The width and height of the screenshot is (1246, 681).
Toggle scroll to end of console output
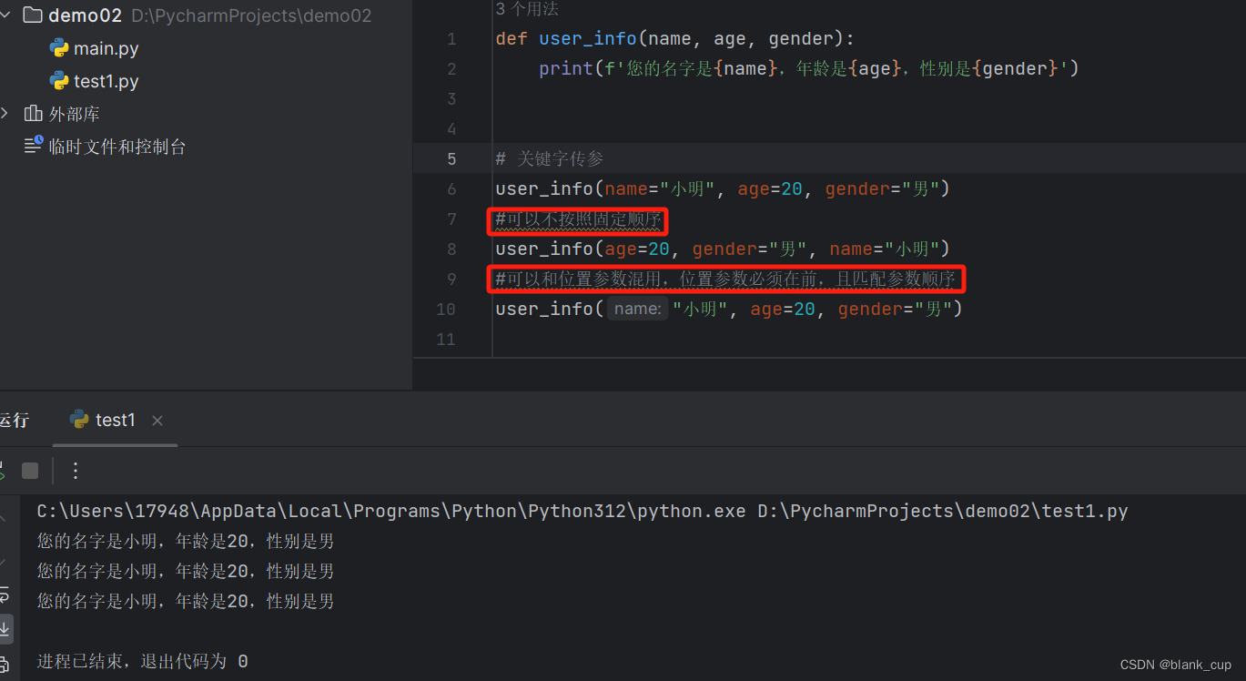(x=5, y=628)
